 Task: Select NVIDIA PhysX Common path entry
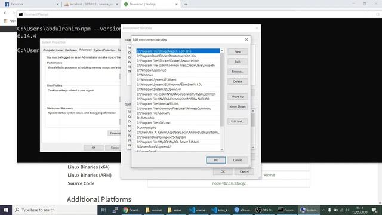178,94
